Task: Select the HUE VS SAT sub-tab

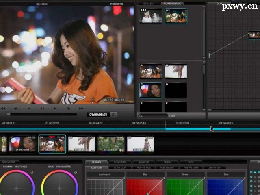Action: pos(167,168)
